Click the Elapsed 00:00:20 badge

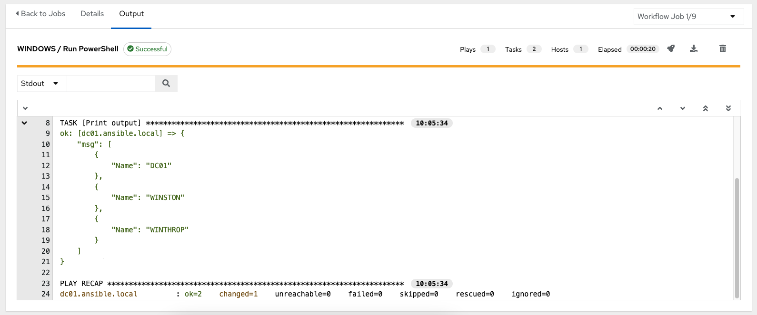(x=642, y=49)
